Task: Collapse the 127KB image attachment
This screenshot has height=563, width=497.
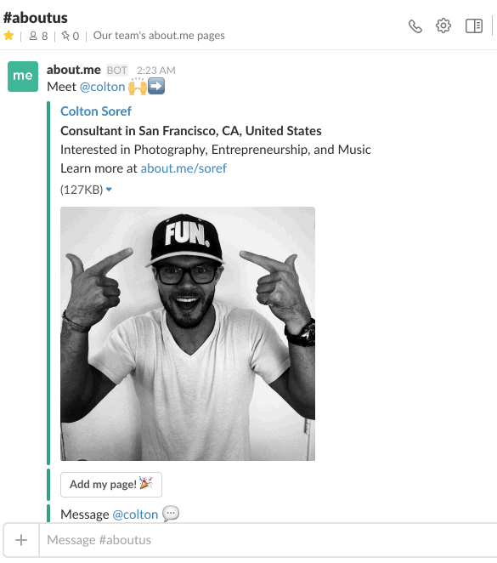Action: pyautogui.click(x=109, y=189)
